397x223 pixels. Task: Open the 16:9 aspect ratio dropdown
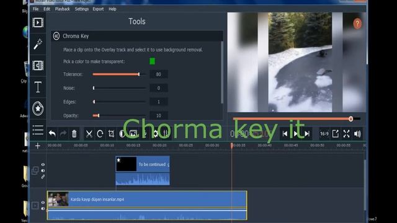(324, 134)
